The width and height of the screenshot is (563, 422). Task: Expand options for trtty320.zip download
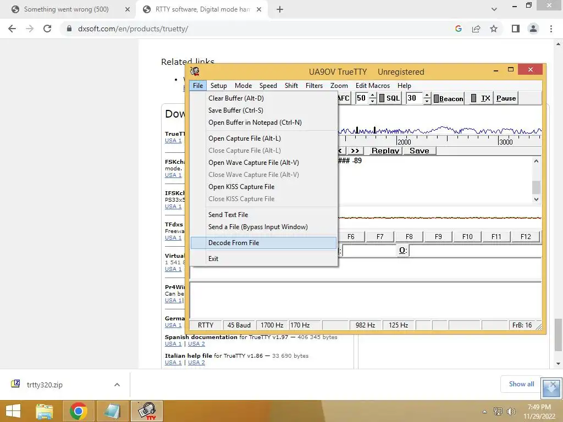pos(117,385)
